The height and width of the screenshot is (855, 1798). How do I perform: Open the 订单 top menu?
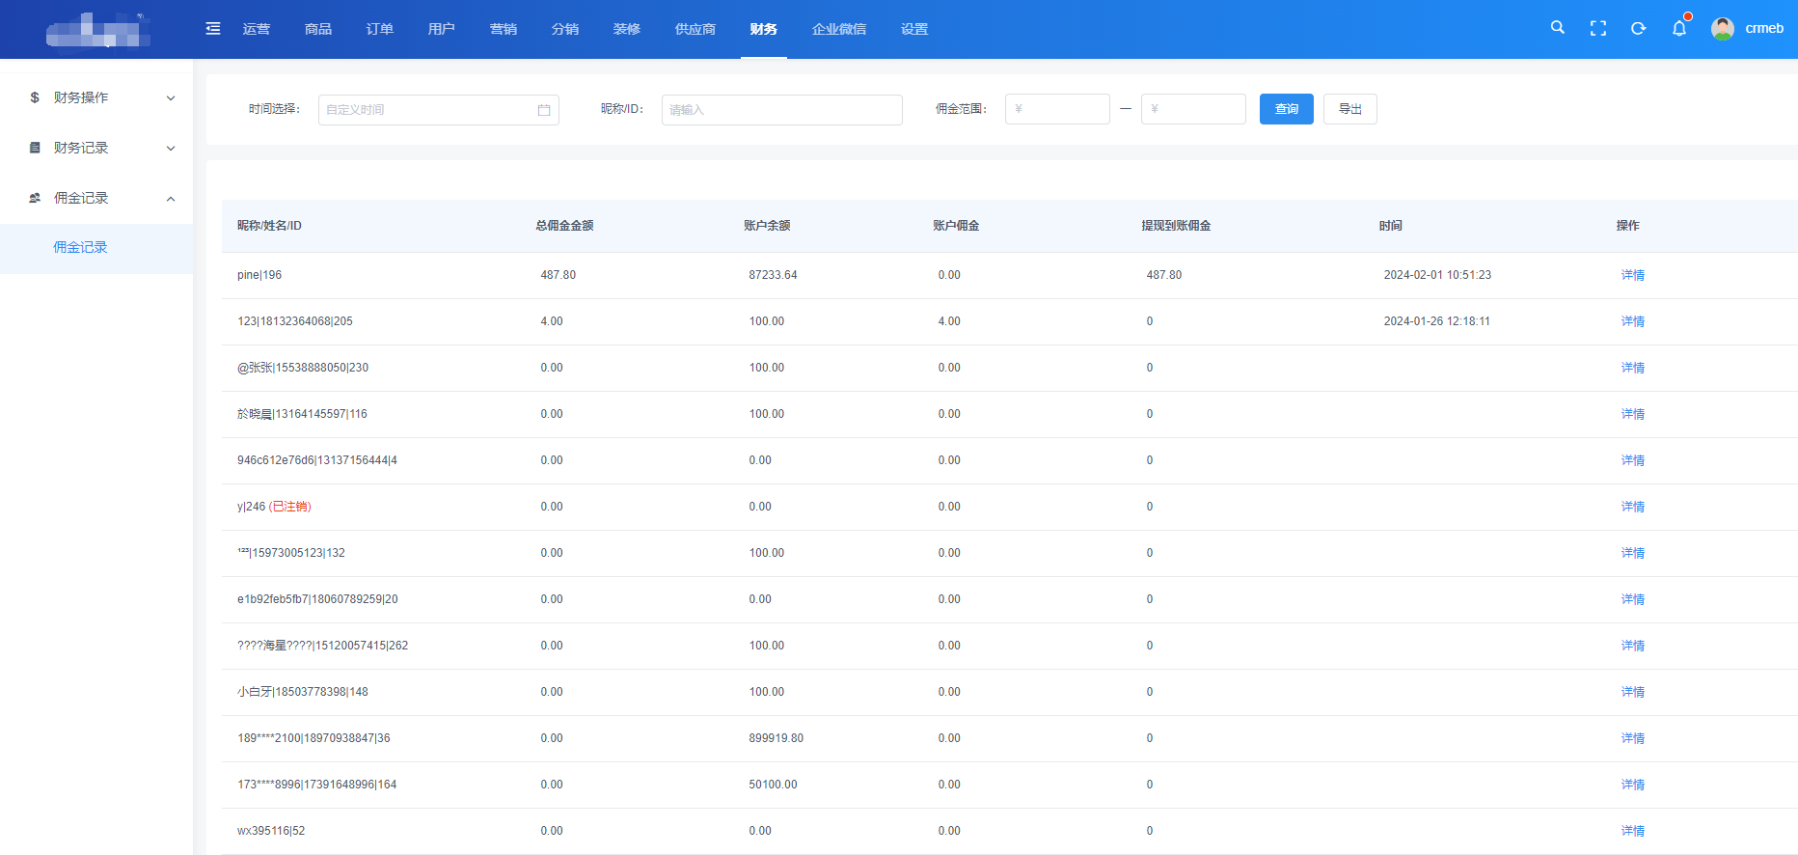coord(380,29)
